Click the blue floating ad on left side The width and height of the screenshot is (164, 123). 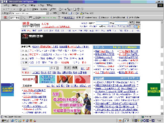[8, 90]
